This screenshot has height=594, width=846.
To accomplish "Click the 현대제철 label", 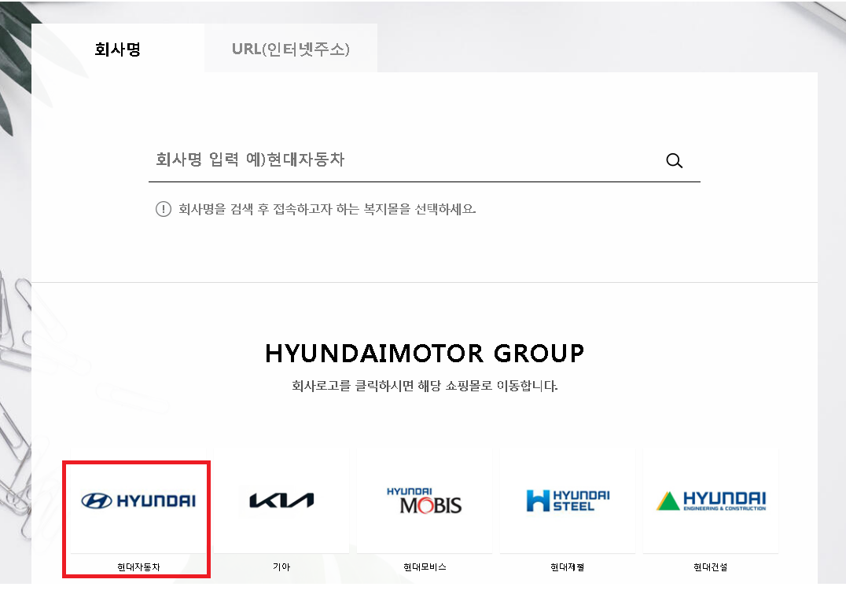I will pyautogui.click(x=568, y=567).
